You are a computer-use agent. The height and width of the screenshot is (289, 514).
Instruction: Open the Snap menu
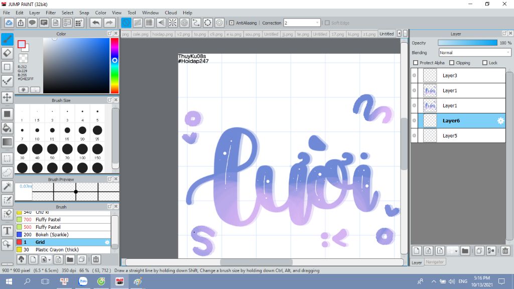pos(84,13)
